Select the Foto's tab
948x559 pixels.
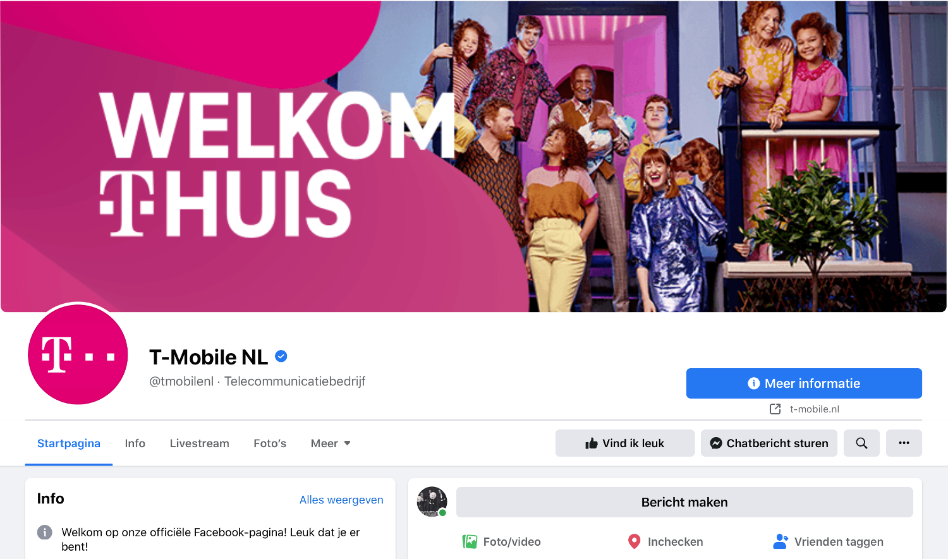270,443
